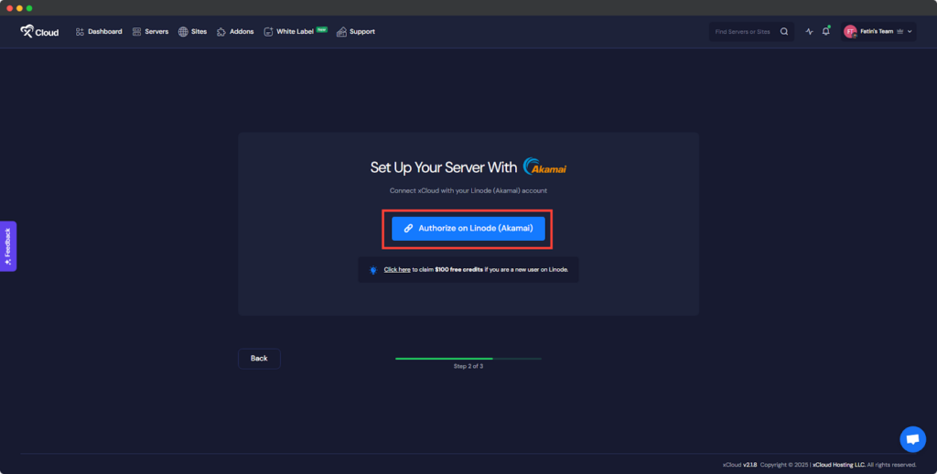Click the Step 2 of 3 progress bar

pos(468,359)
